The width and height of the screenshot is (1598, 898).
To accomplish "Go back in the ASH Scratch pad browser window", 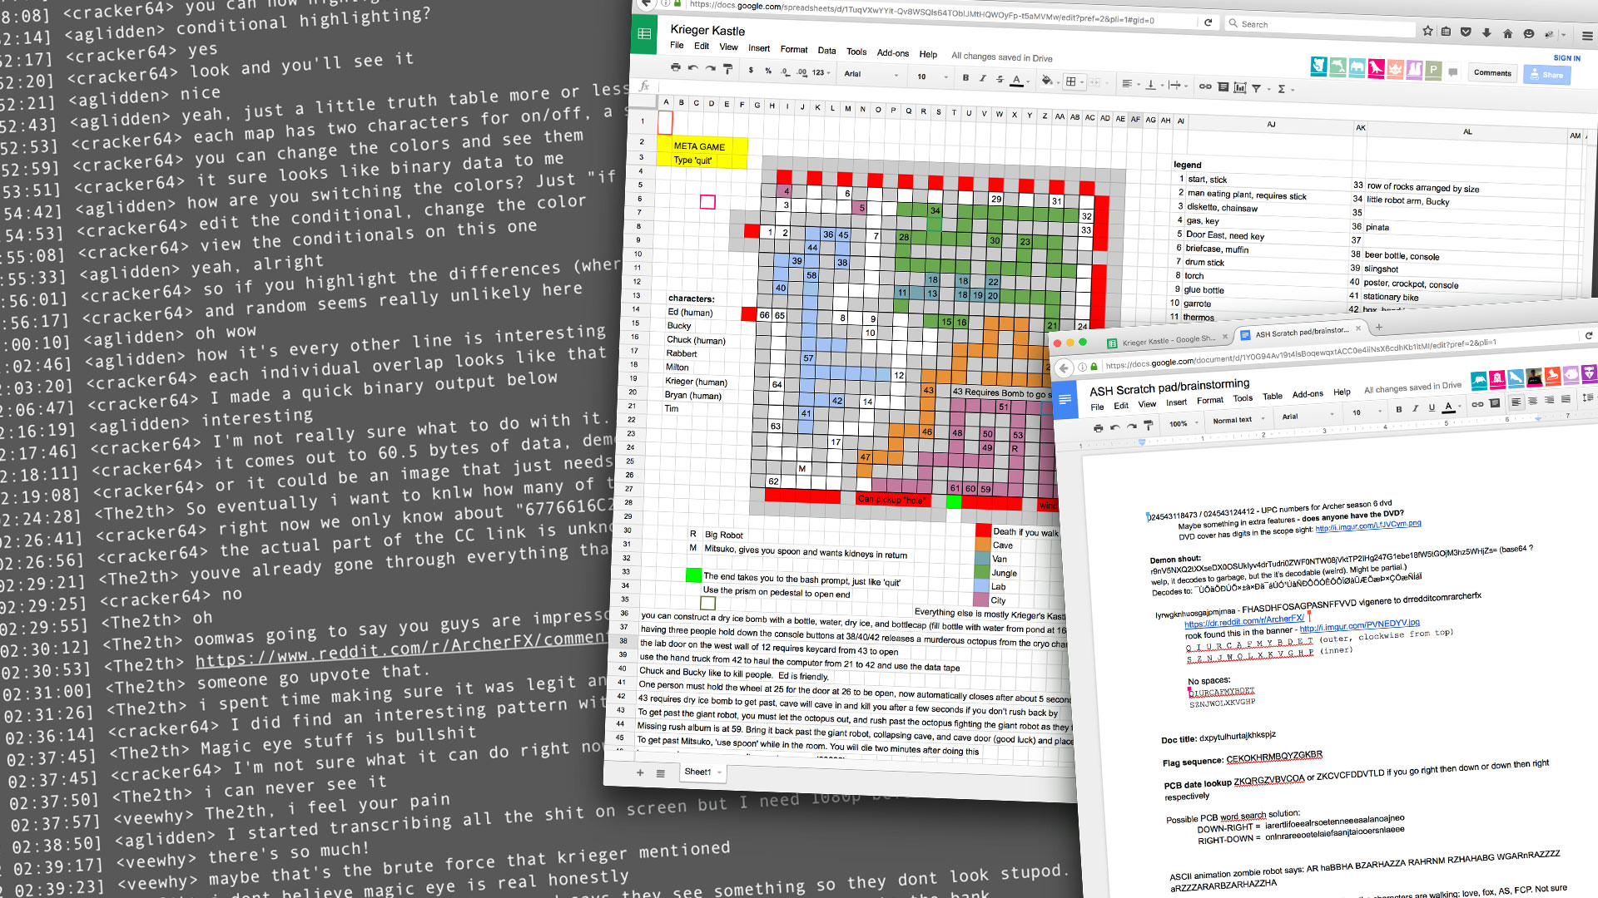I will (x=1065, y=368).
